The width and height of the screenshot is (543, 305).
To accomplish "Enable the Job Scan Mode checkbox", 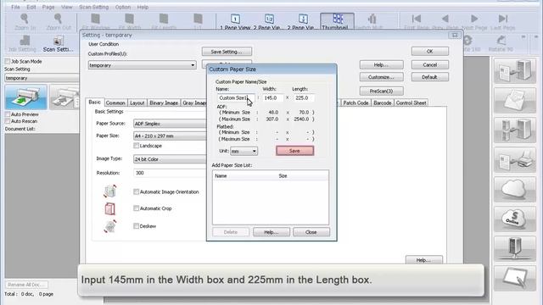I will [8, 61].
